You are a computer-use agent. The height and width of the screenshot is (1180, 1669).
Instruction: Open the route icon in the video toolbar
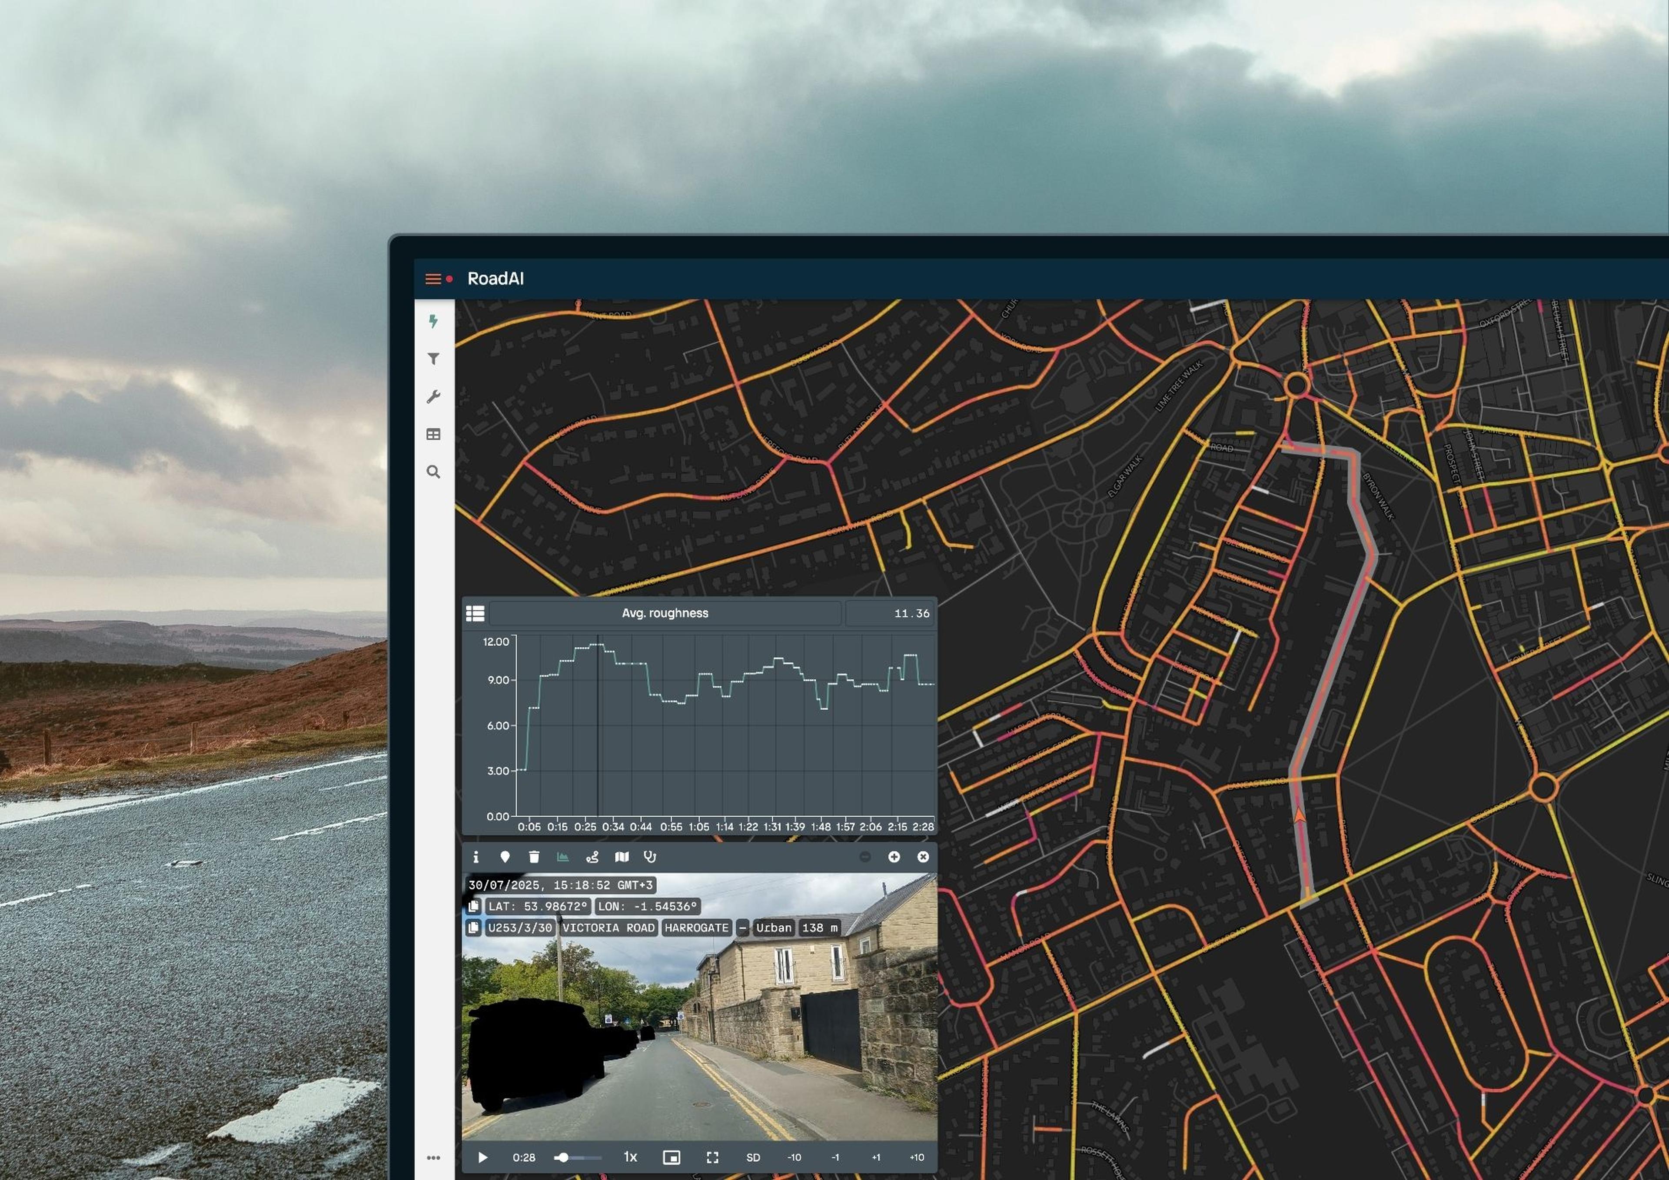coord(592,857)
